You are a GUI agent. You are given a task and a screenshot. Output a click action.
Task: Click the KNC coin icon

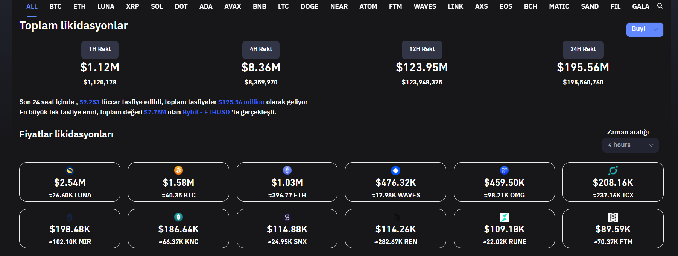178,217
